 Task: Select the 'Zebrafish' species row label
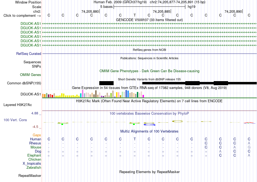(34, 167)
